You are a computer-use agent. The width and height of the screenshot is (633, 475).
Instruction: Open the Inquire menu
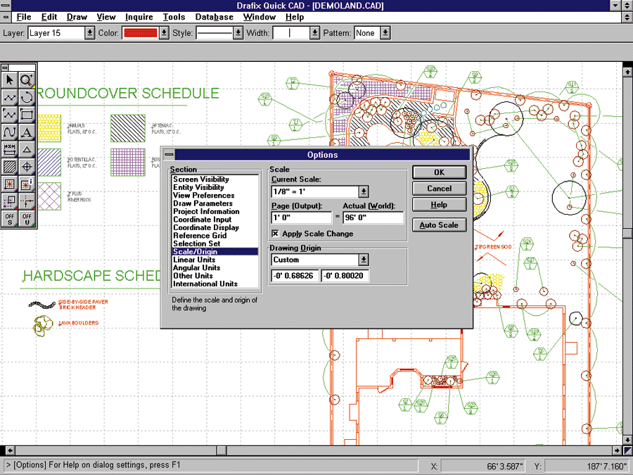click(x=139, y=17)
